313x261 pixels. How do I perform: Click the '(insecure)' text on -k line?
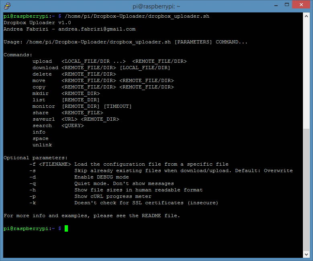coord(203,203)
